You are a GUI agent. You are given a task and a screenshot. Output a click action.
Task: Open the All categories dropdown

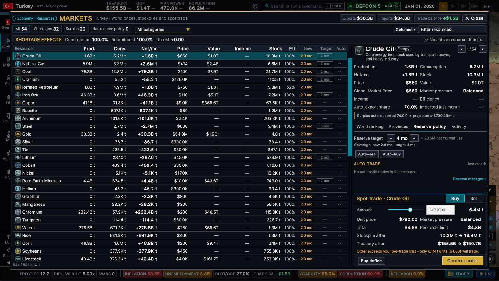click(164, 29)
